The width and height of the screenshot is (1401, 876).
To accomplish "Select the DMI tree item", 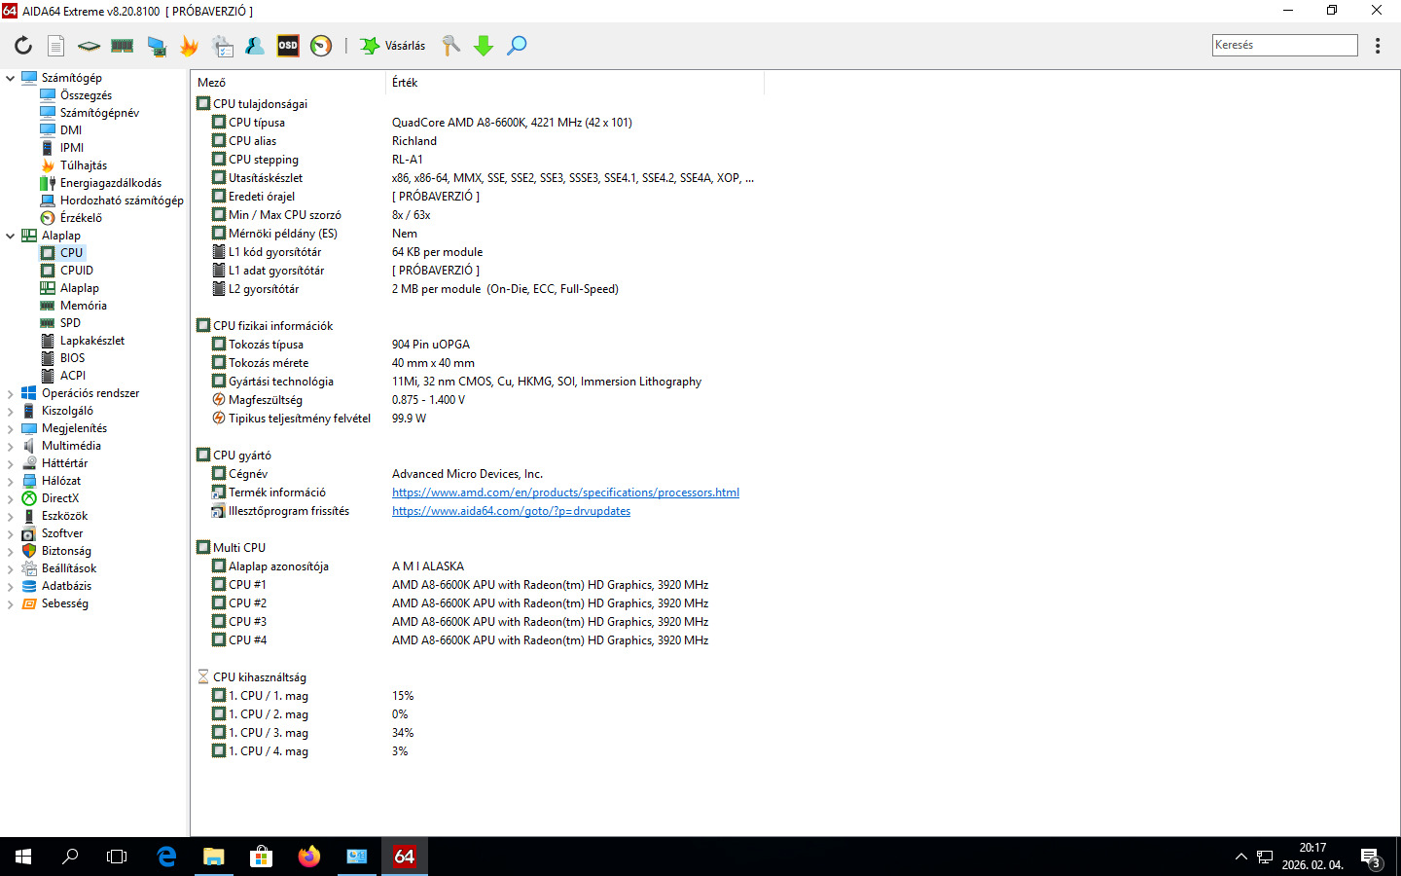I will [71, 130].
